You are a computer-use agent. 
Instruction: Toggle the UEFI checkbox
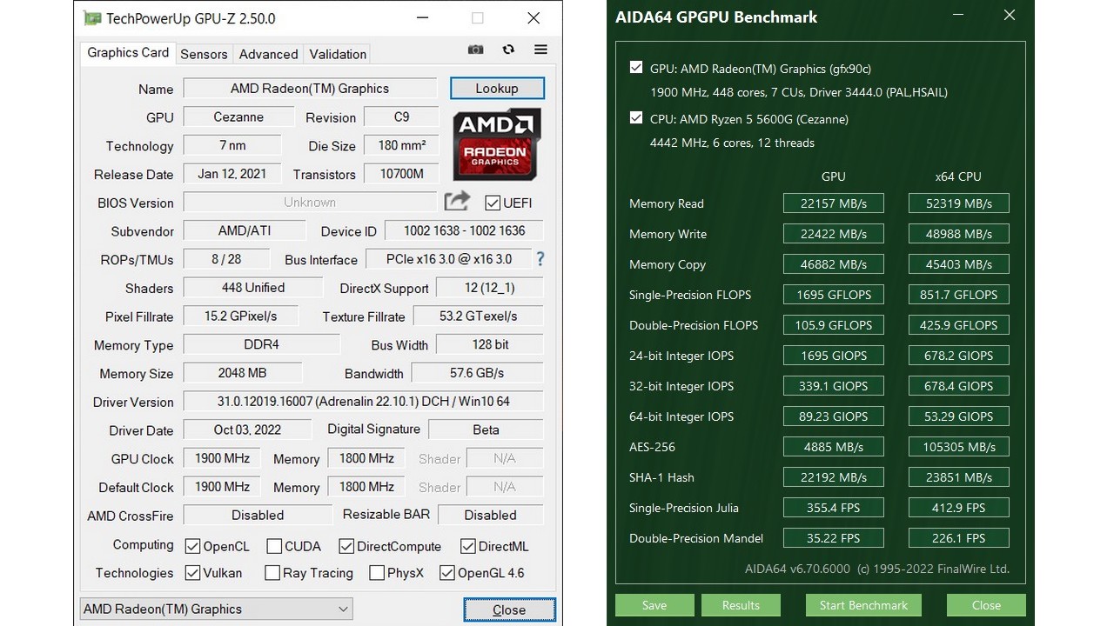click(x=493, y=203)
